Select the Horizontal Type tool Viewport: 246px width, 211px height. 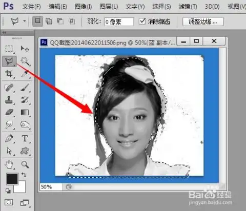25,138
